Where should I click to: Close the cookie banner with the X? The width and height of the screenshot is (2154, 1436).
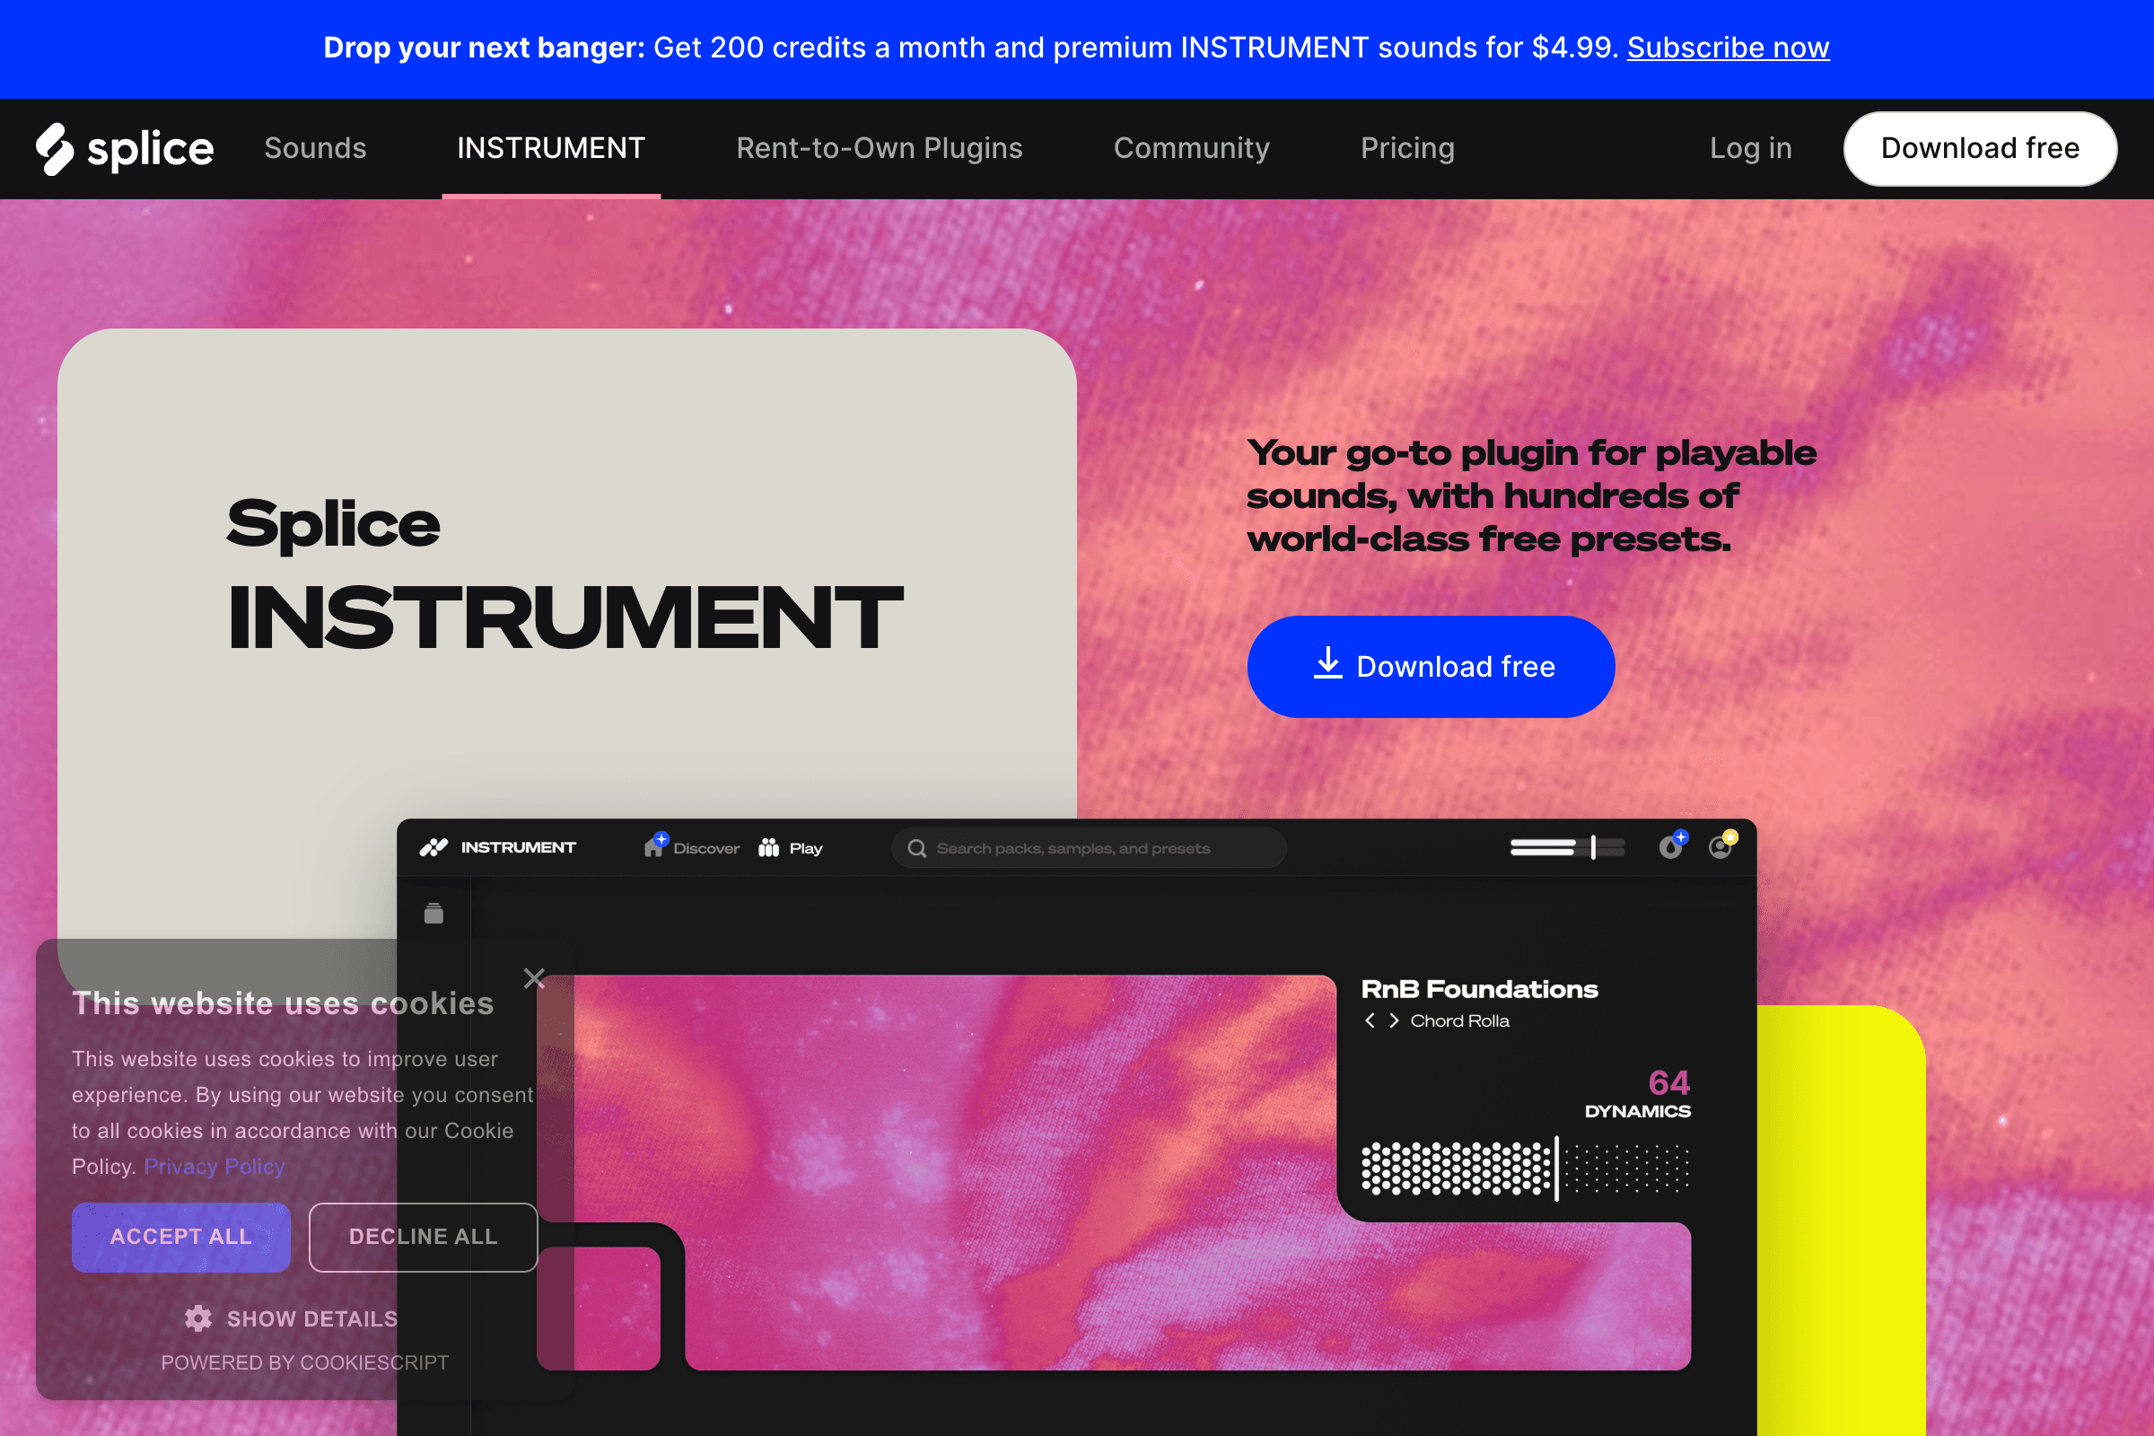pyautogui.click(x=535, y=979)
